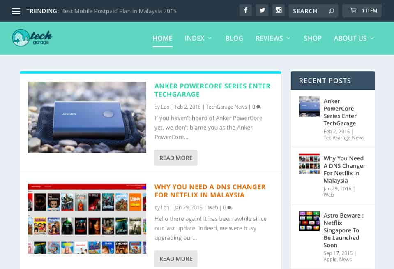Open trending Best Mobile Postpaid Plan link
Screen dimensions: 394x269
click(x=119, y=11)
